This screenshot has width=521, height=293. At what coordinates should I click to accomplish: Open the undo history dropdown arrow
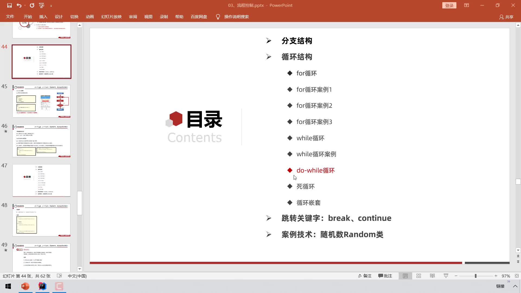click(25, 5)
